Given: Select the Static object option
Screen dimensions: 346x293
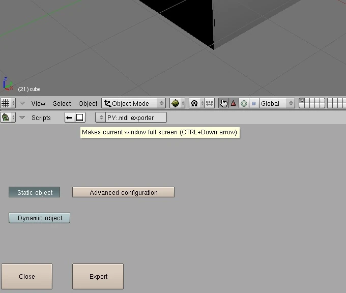Looking at the screenshot, I should (x=35, y=192).
